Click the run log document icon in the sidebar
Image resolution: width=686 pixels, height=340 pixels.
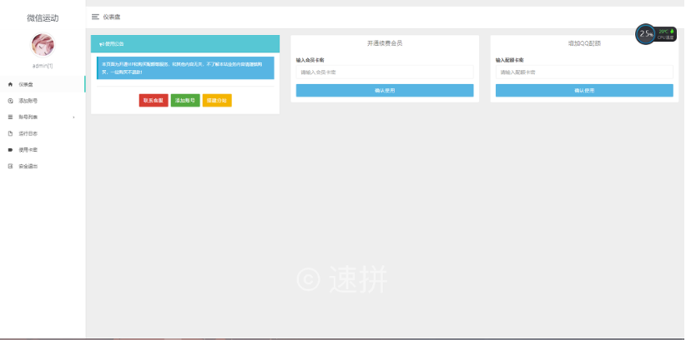[11, 133]
